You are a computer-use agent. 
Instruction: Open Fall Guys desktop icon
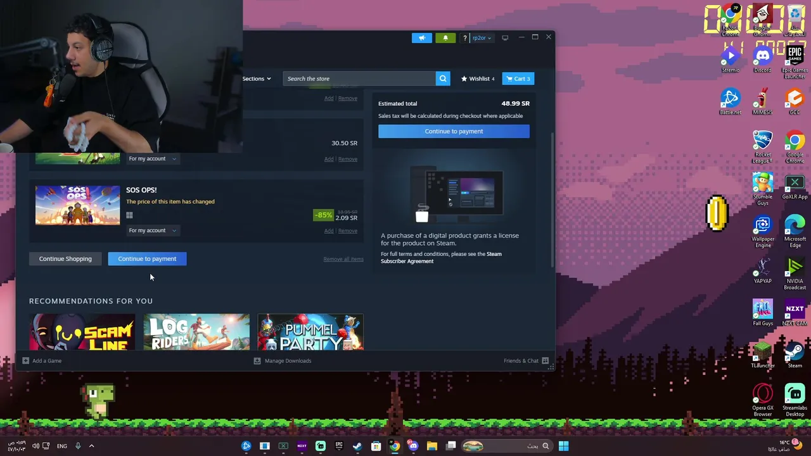coord(762,313)
